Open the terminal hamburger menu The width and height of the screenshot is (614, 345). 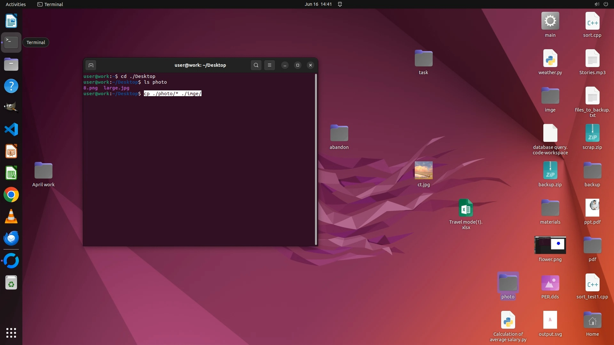point(270,65)
